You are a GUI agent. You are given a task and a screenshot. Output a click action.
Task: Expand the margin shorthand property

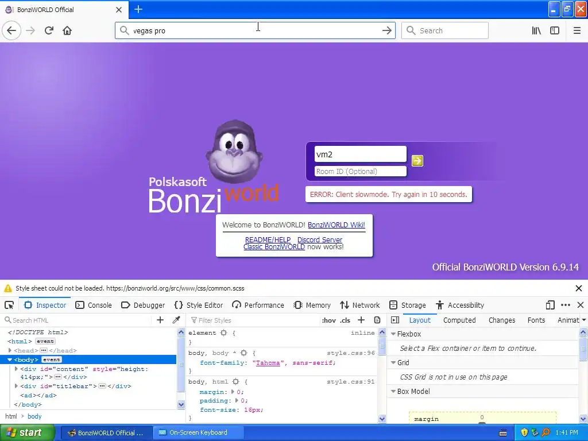(233, 392)
